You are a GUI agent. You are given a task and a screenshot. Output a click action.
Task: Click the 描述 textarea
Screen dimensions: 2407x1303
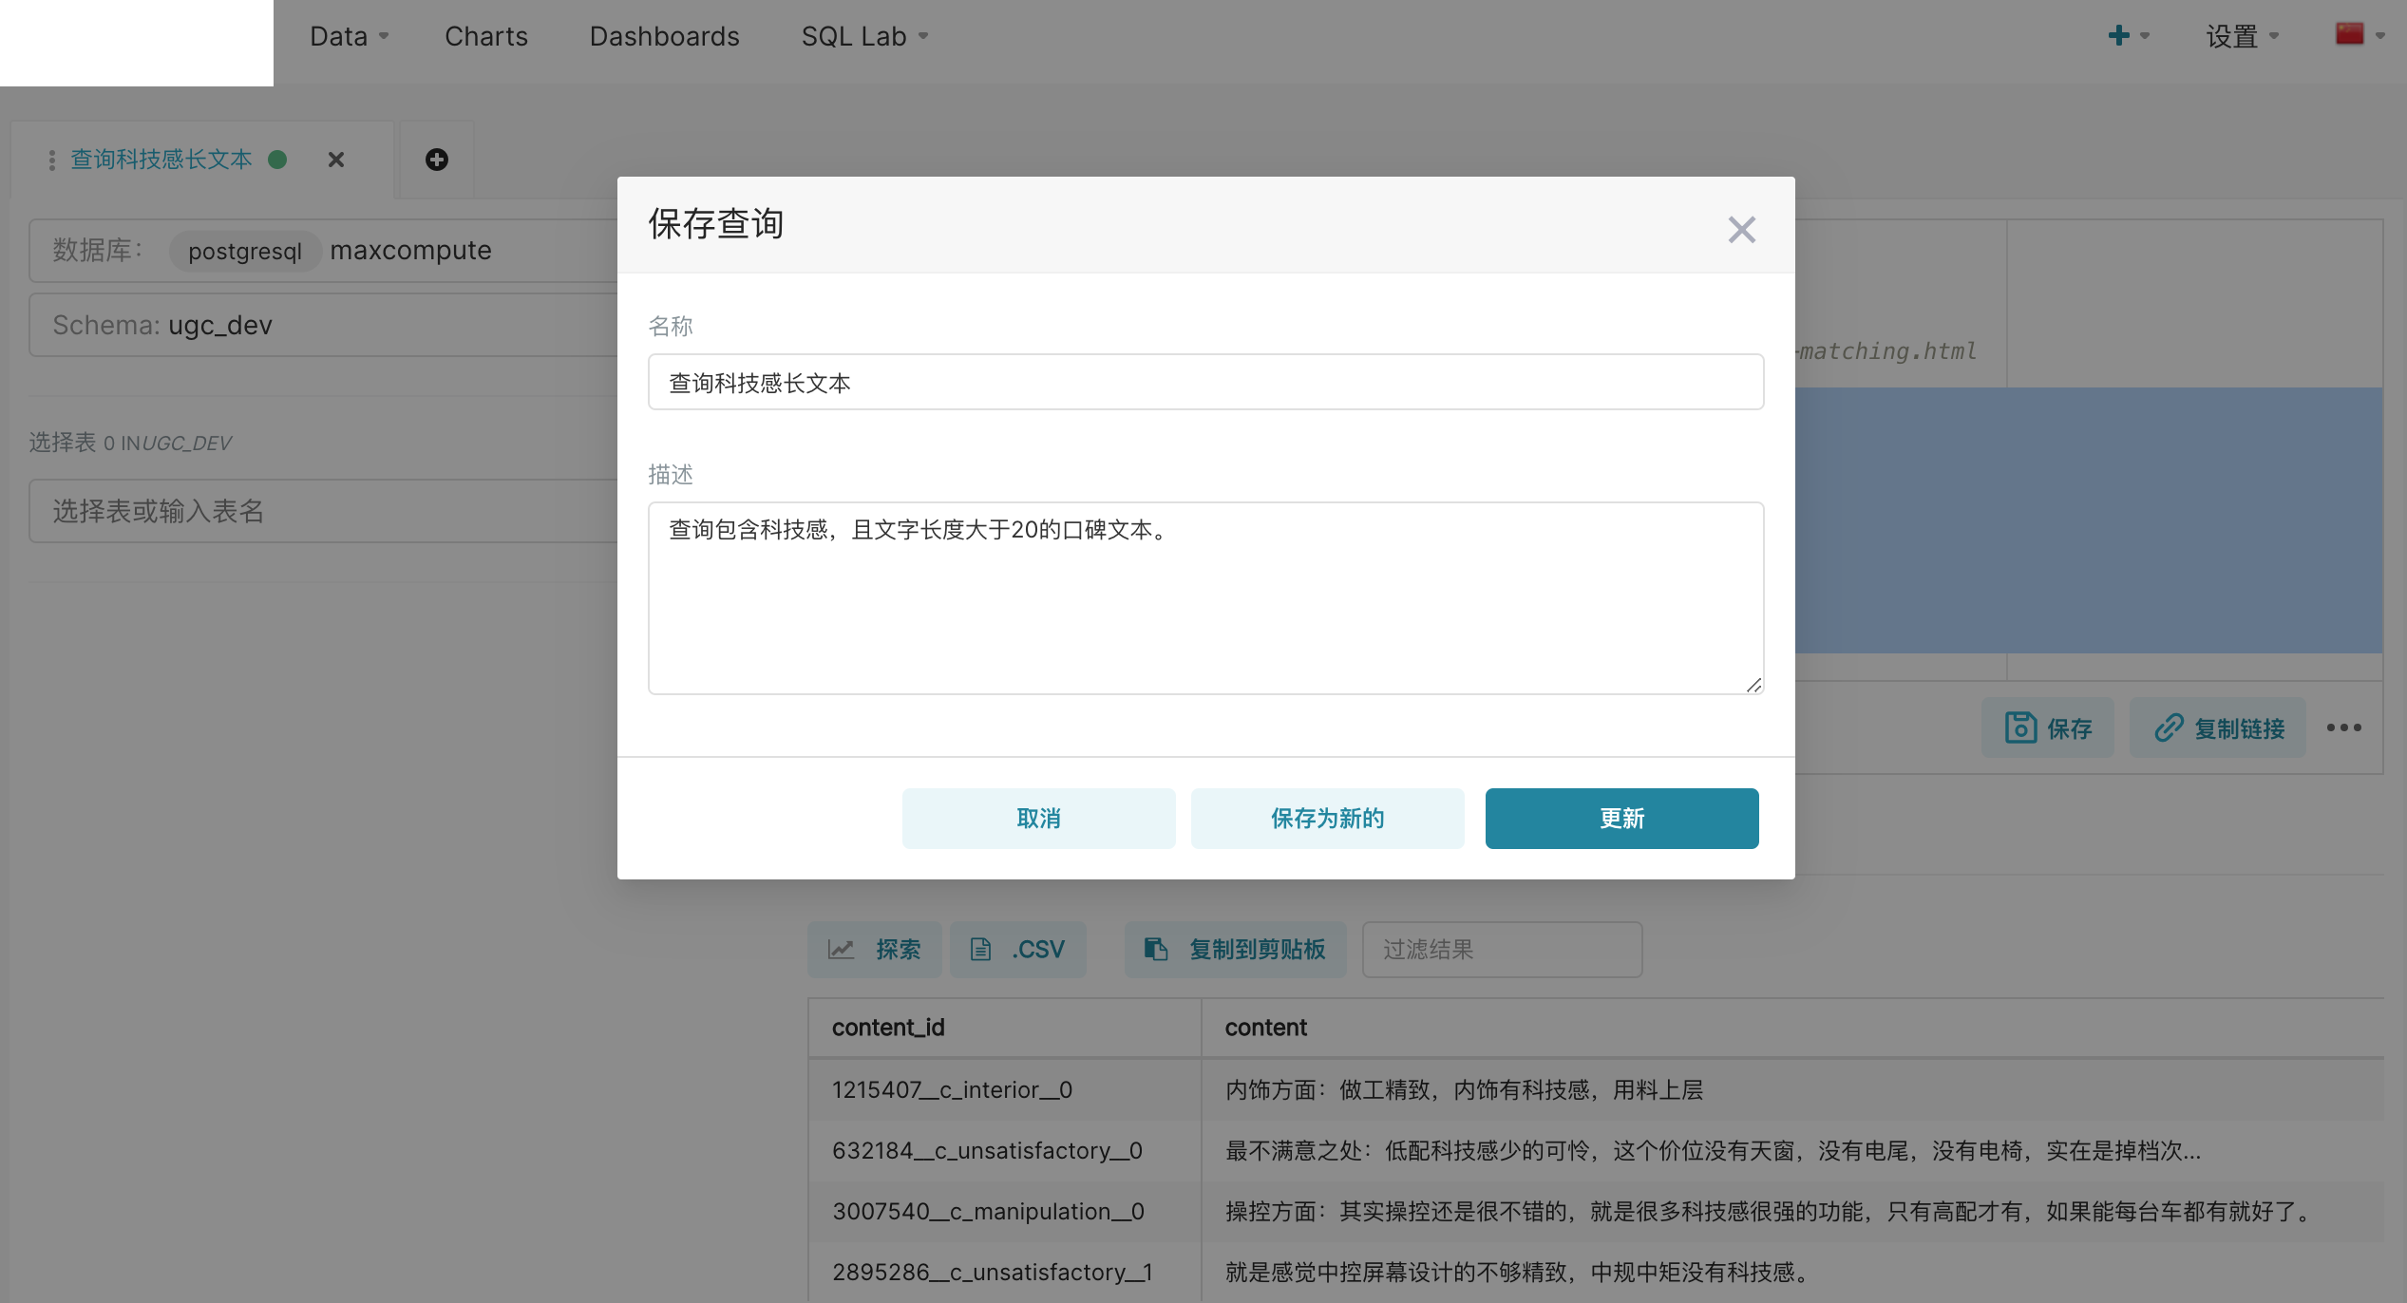1205,598
